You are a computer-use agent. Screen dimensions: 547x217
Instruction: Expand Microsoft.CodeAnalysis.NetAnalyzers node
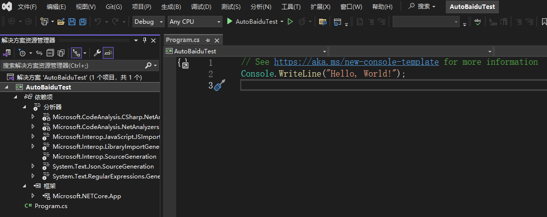33,127
